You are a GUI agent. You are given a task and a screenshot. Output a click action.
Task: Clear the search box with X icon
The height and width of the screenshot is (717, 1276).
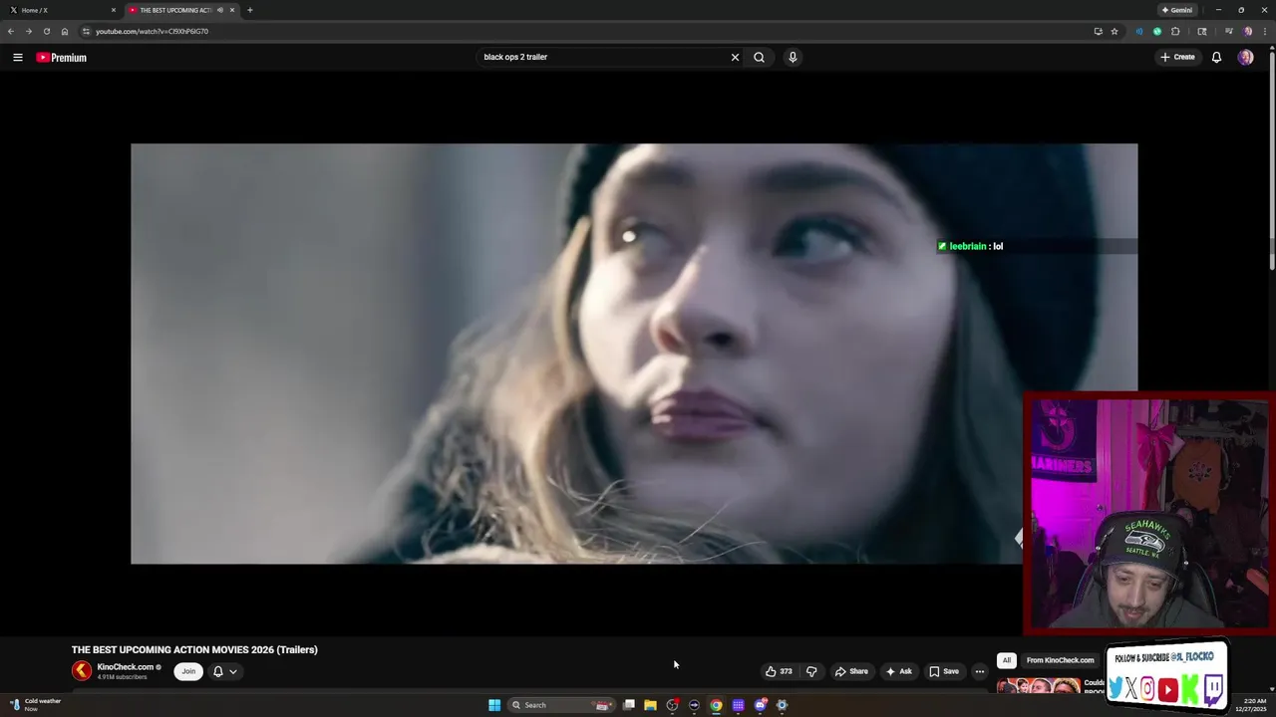pos(736,57)
